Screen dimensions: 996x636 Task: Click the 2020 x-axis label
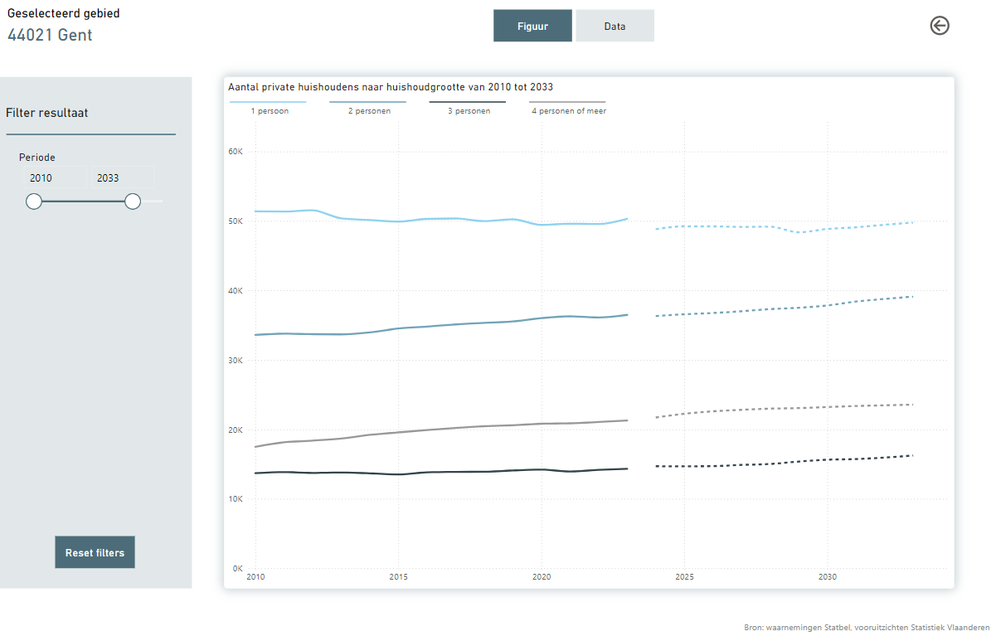coord(542,577)
